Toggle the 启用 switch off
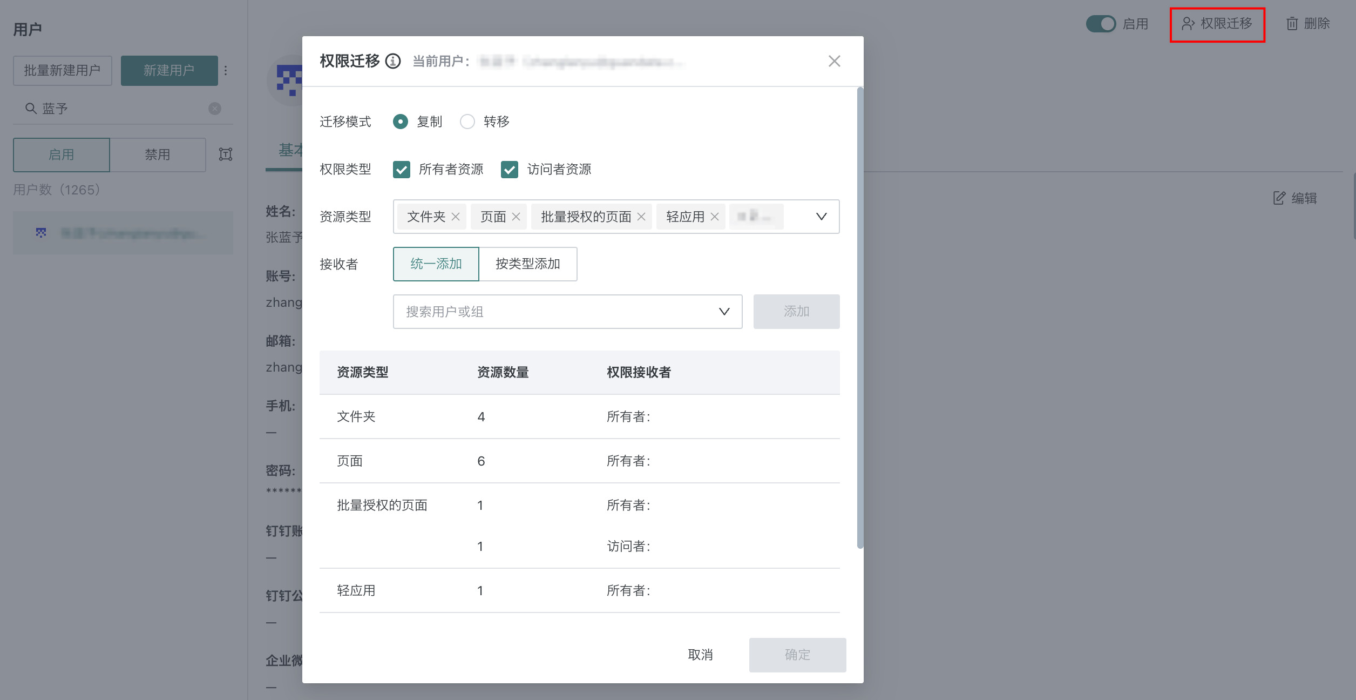 click(1101, 24)
